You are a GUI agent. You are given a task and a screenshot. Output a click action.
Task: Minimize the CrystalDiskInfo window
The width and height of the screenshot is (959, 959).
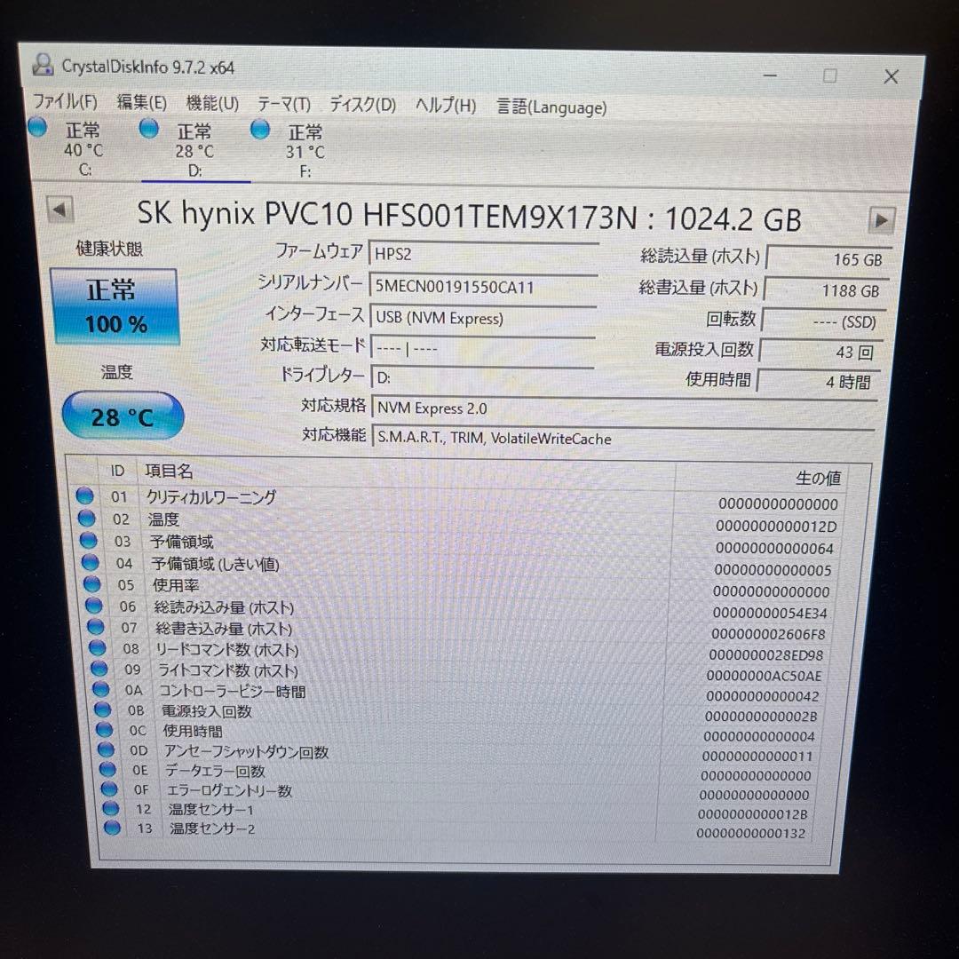[x=770, y=75]
